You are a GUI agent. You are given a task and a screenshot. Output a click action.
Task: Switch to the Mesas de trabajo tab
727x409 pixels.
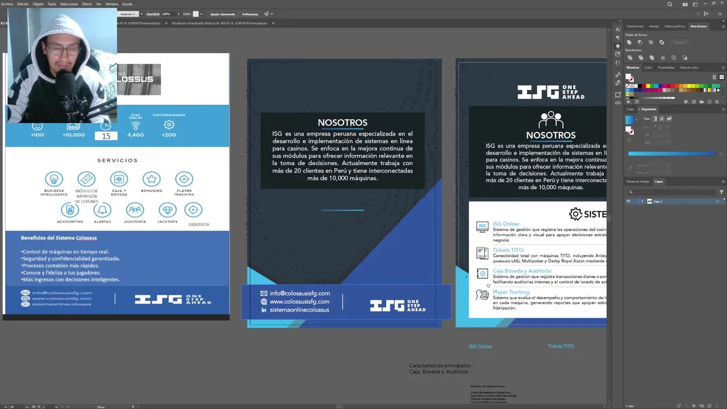pyautogui.click(x=638, y=182)
